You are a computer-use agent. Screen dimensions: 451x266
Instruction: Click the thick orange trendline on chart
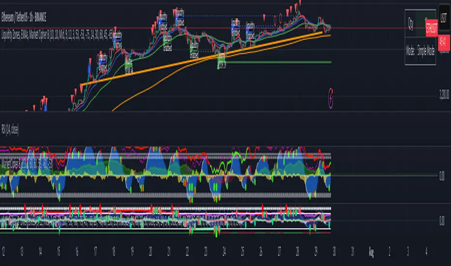click(201, 59)
